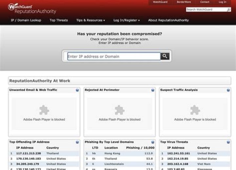Screen dimensions: 236x170
Task: Click help icon on Phishing By Top Level Domains
Action: pyautogui.click(x=153, y=142)
